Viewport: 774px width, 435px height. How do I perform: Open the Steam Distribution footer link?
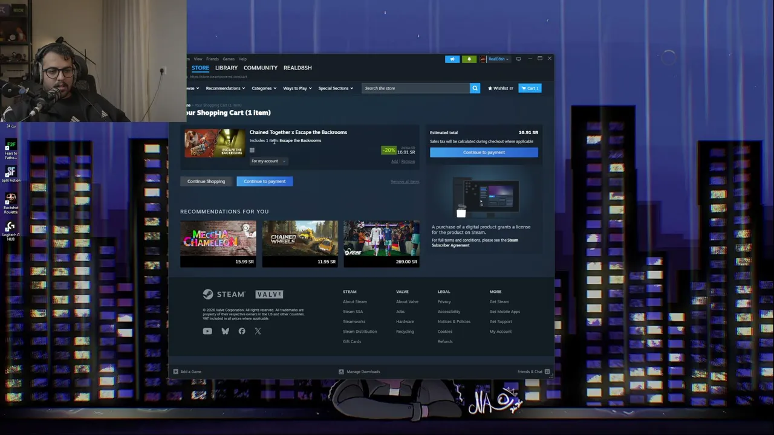(x=360, y=332)
